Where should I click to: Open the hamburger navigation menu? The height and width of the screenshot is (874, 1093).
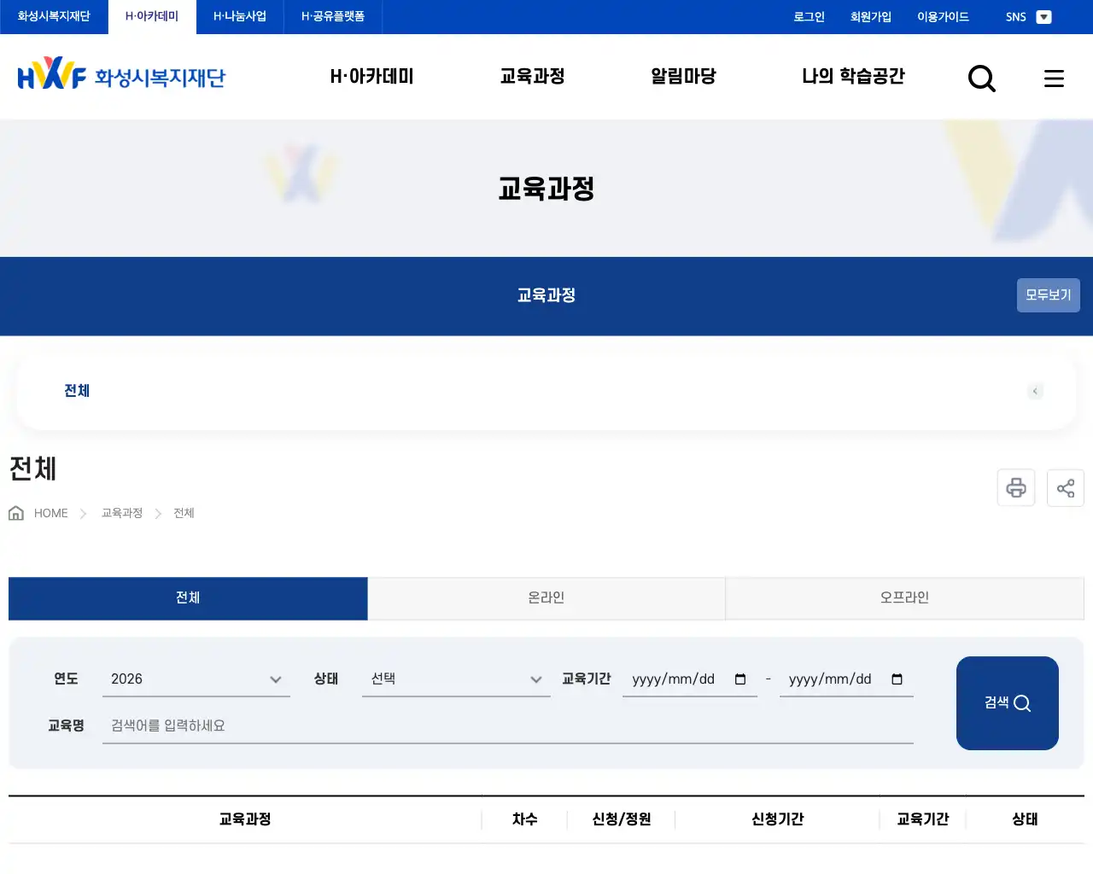pos(1054,78)
